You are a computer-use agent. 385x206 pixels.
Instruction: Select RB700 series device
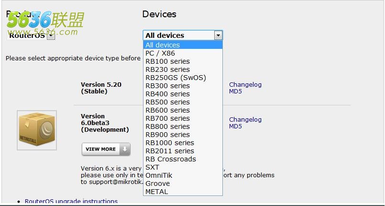pos(183,118)
